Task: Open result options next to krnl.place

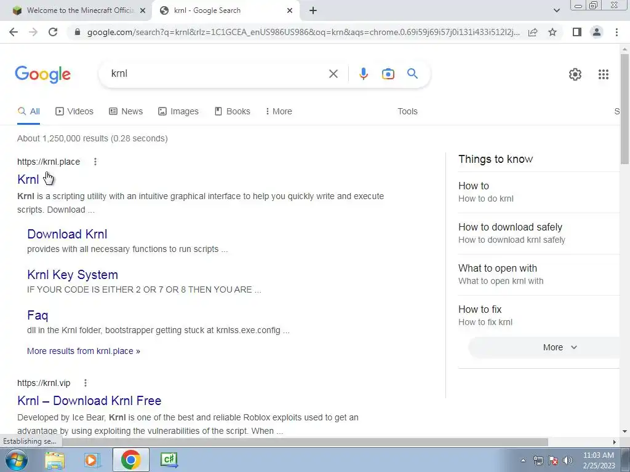Action: tap(95, 162)
